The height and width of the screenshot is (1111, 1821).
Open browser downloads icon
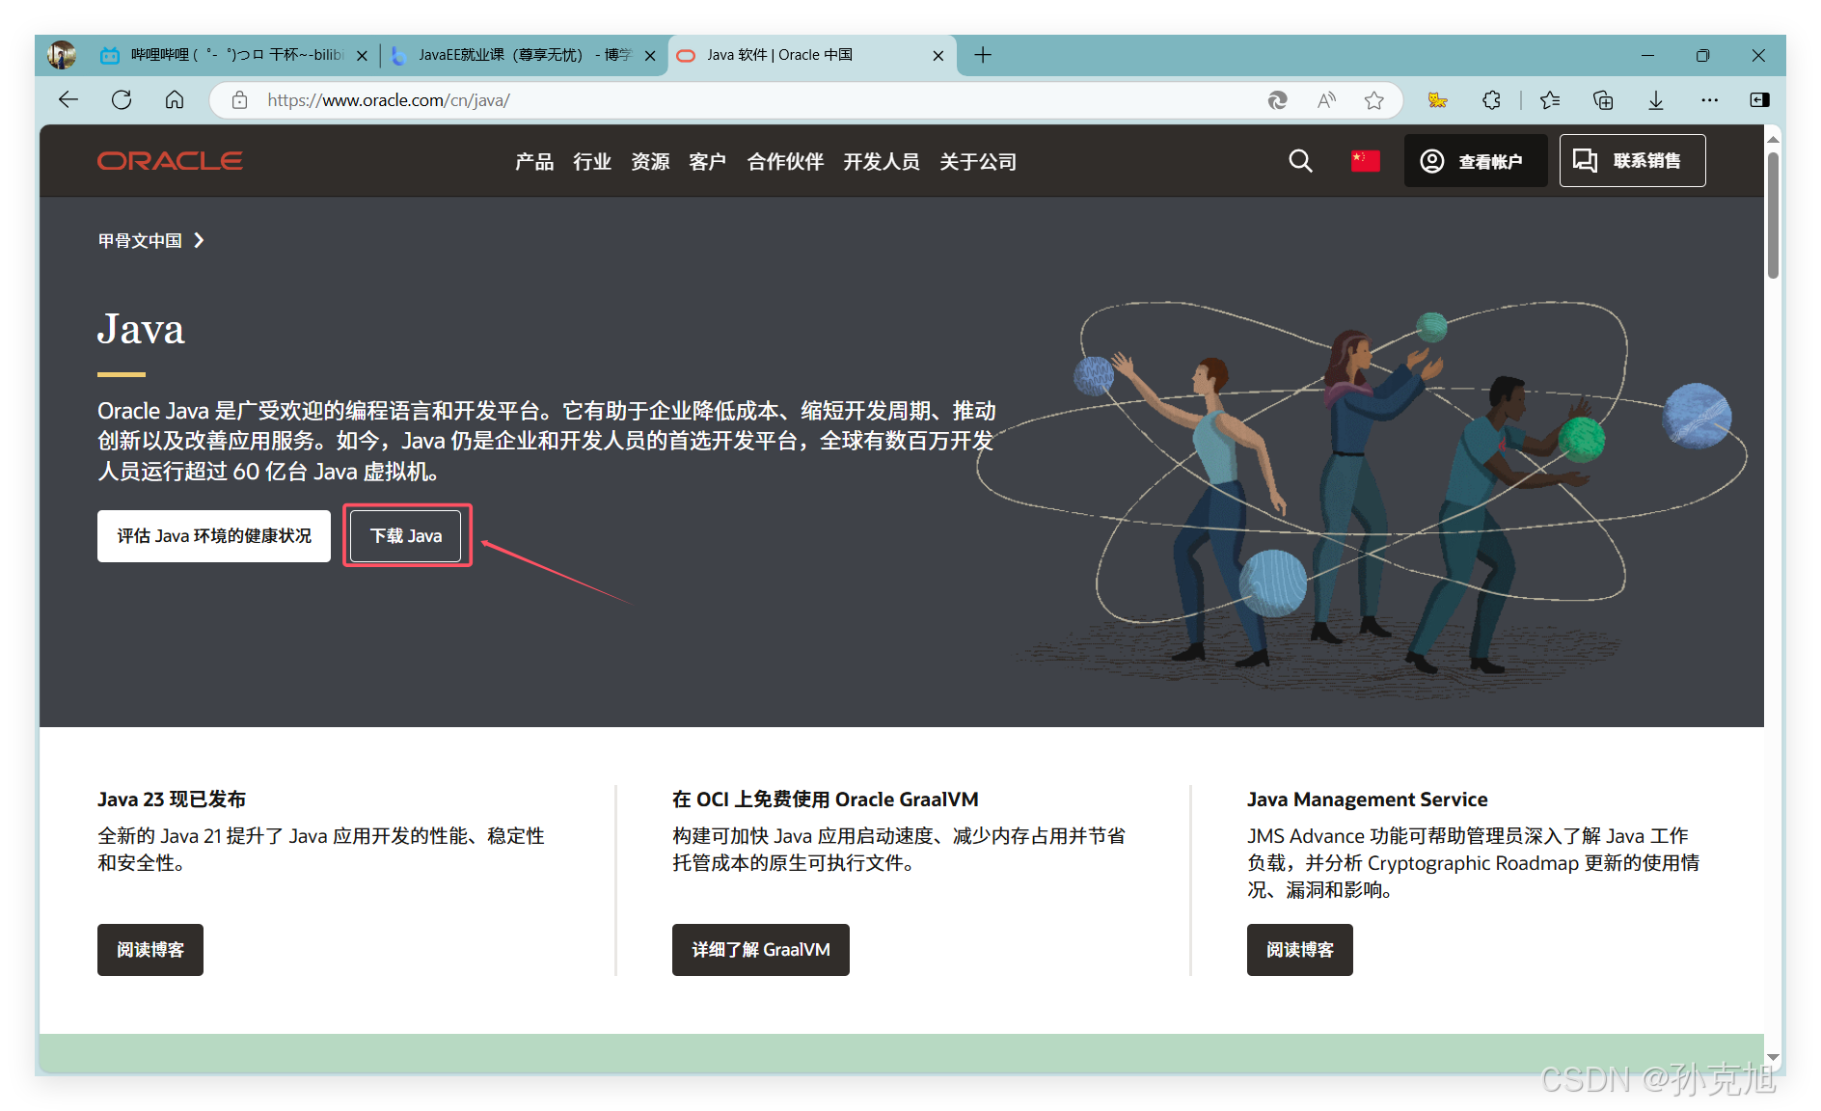pyautogui.click(x=1656, y=100)
